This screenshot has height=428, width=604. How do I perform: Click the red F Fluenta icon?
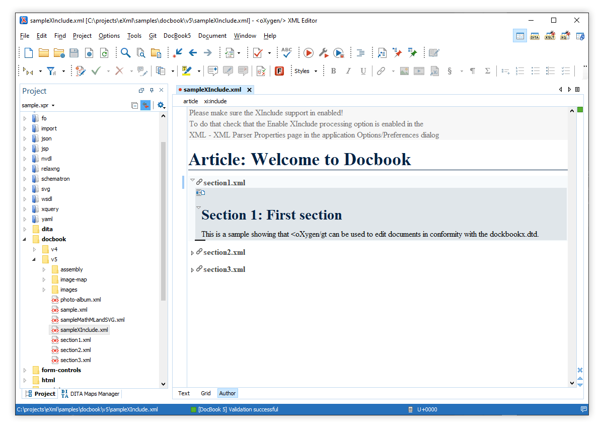279,71
